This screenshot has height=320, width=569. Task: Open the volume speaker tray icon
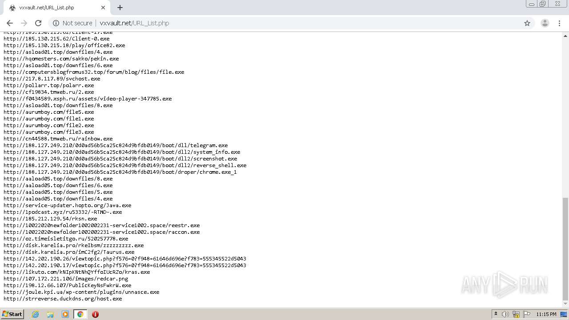click(x=505, y=314)
